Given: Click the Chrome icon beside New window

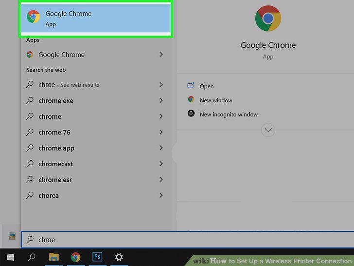Looking at the screenshot, I should coord(191,99).
